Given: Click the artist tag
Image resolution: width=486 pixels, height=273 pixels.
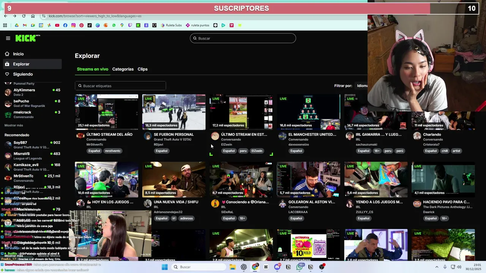Looking at the screenshot, I should [456, 151].
